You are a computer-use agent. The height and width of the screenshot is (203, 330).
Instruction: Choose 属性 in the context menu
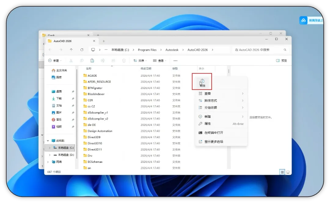tap(221, 124)
